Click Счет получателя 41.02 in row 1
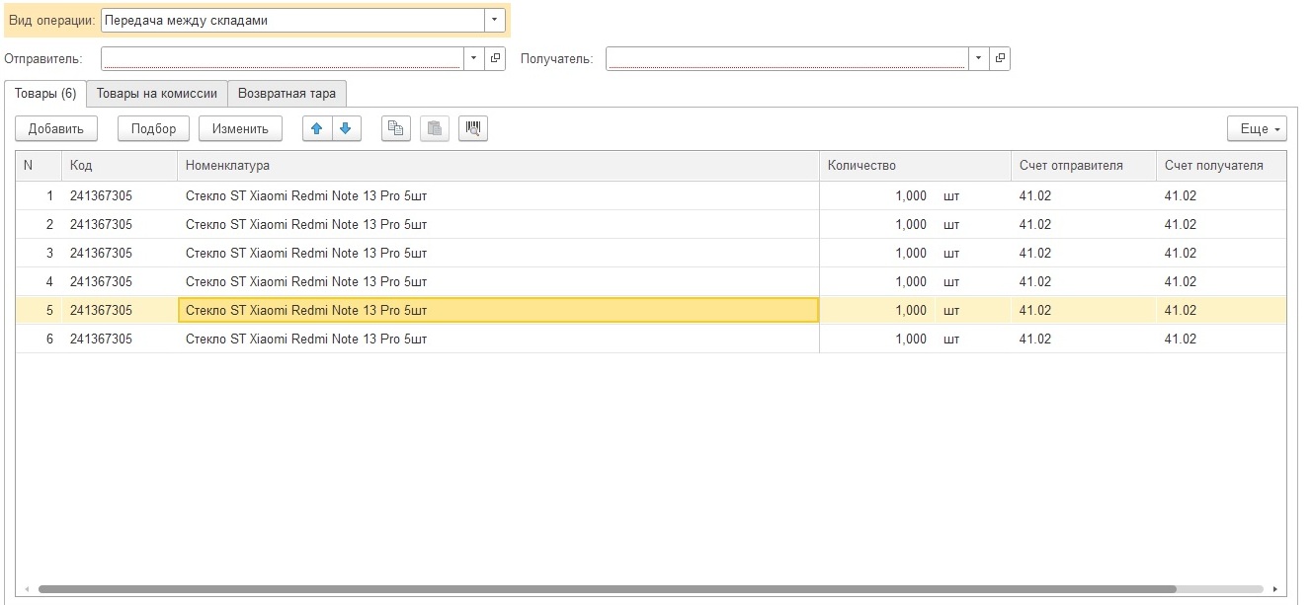This screenshot has width=1312, height=605. click(1181, 195)
